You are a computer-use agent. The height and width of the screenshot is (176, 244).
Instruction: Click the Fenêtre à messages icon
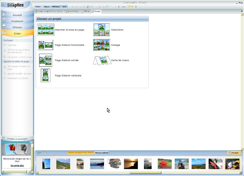pyautogui.click(x=4, y=138)
